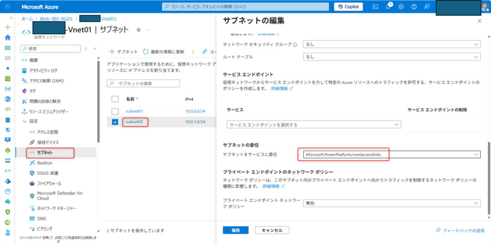This screenshot has width=491, height=245.
Task: Open the サブネットをサービスに委任 dropdown
Action: click(391, 154)
